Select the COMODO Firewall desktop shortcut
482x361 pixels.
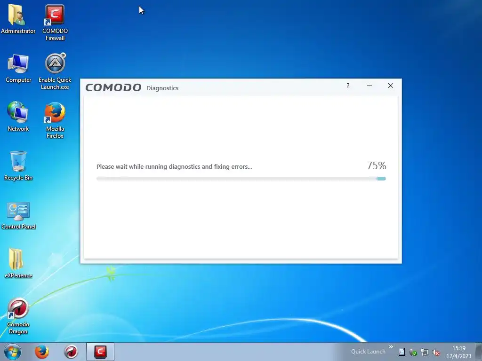pos(55,22)
